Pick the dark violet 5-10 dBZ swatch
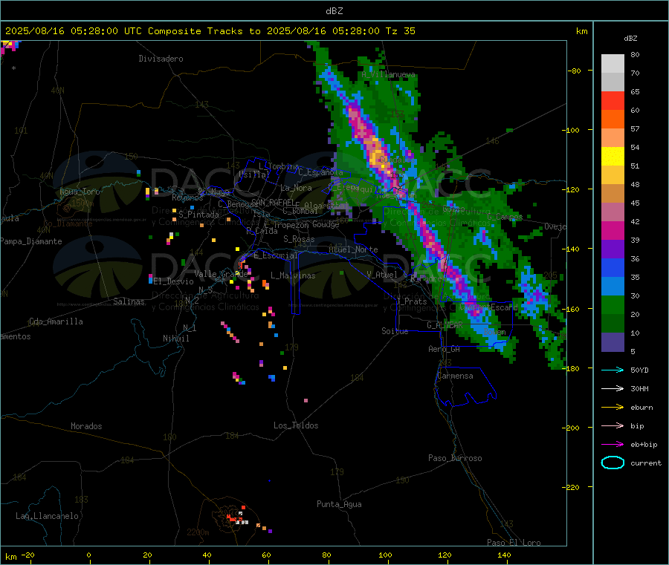669x565 pixels. 613,342
